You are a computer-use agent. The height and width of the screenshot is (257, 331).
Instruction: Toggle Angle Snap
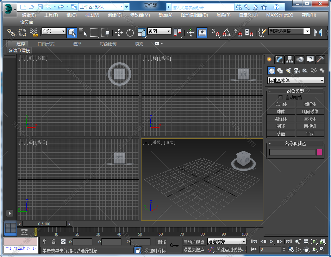226,33
